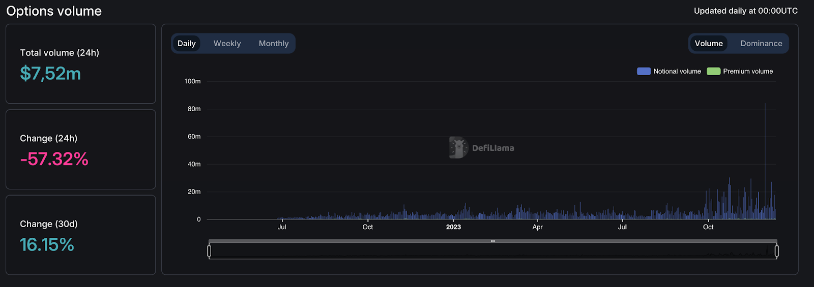Click the Options volume heading
The image size is (814, 287).
[54, 11]
